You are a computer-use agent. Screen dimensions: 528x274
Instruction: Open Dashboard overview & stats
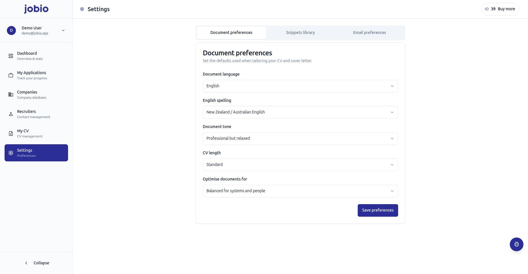pos(36,56)
